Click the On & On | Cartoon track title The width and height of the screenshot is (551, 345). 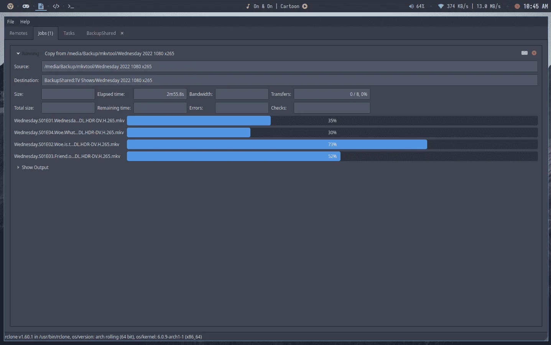tap(276, 6)
